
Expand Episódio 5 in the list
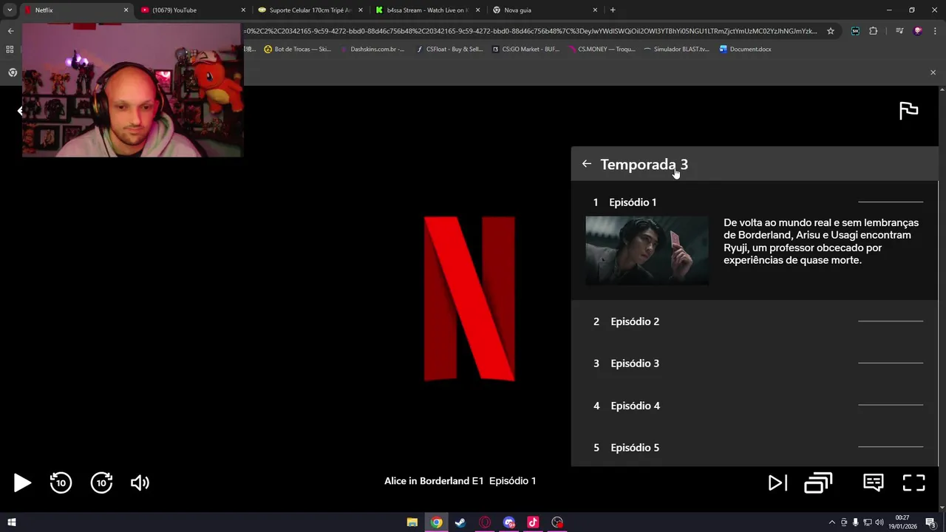755,448
